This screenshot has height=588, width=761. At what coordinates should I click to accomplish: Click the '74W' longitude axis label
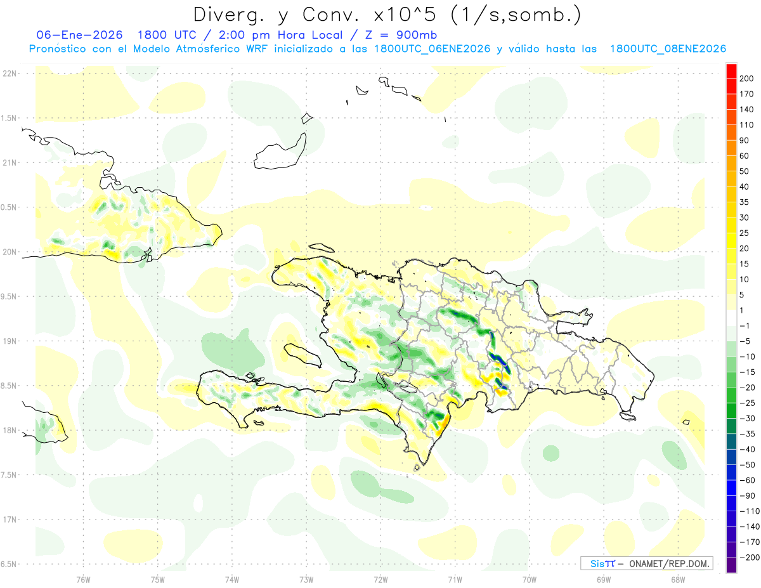point(232,580)
